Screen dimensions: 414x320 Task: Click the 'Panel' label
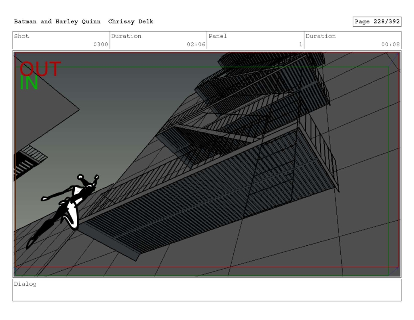[218, 36]
